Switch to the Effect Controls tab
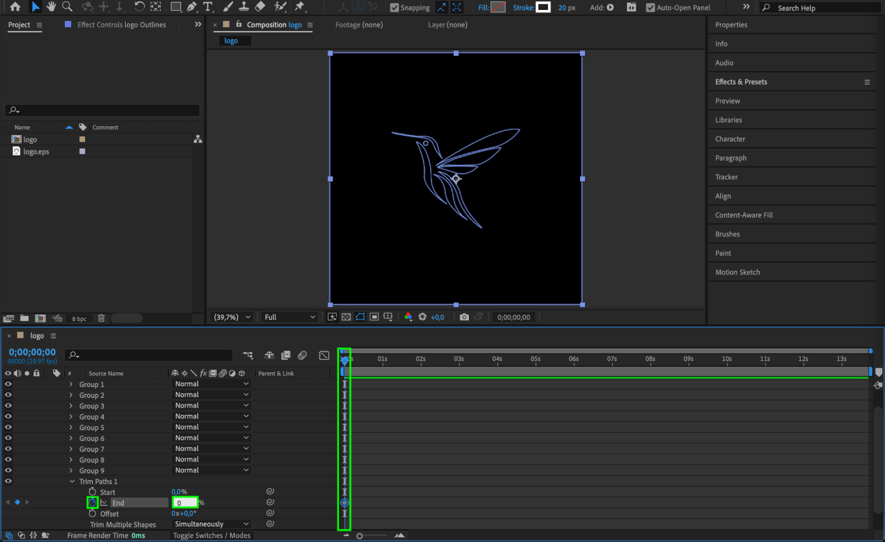 pyautogui.click(x=121, y=25)
